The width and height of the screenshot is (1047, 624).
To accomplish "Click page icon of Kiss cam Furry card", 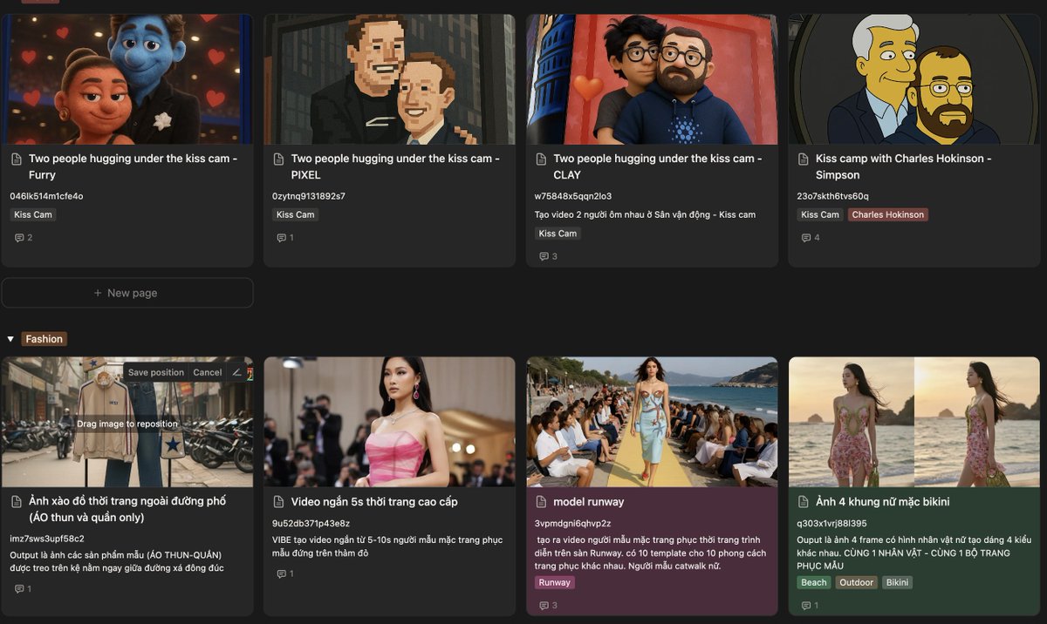I will pos(17,159).
